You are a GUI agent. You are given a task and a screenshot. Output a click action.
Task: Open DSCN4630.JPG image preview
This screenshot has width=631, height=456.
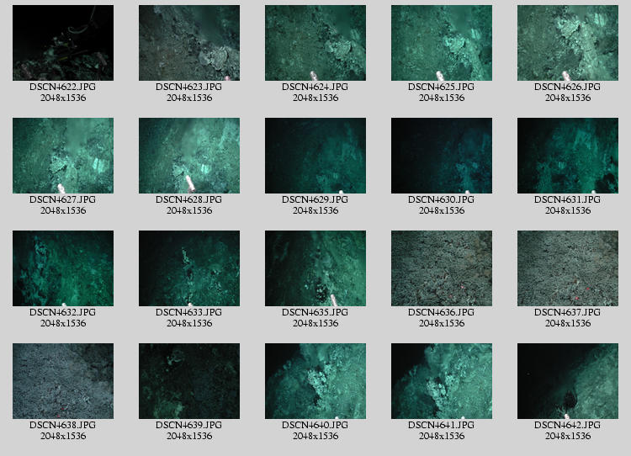pos(442,156)
